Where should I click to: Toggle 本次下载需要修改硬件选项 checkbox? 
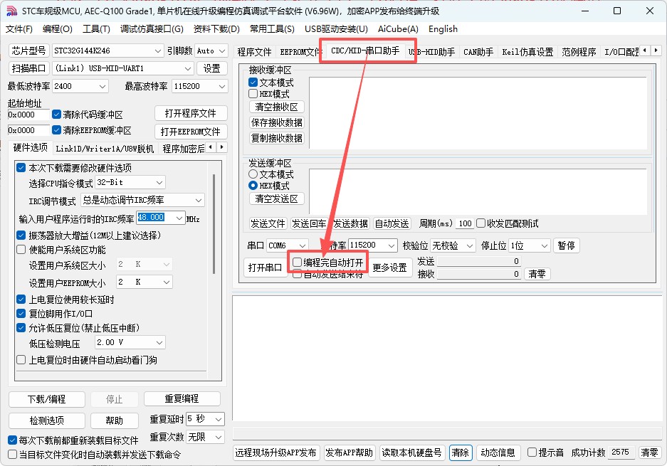tap(21, 167)
